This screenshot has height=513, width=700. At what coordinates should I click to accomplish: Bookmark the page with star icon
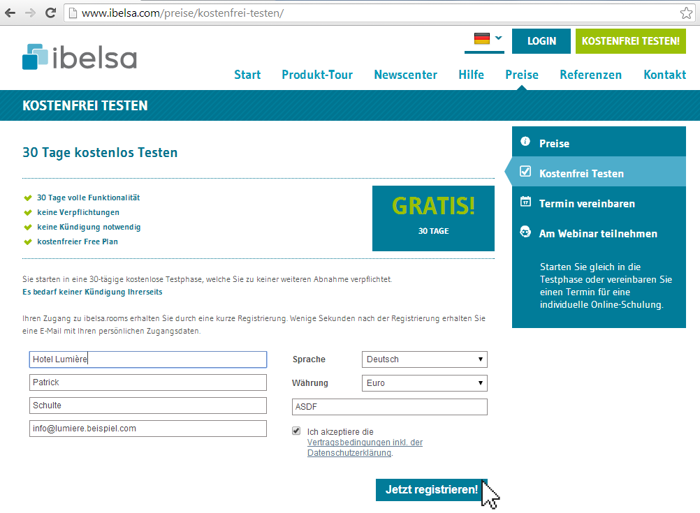[686, 13]
